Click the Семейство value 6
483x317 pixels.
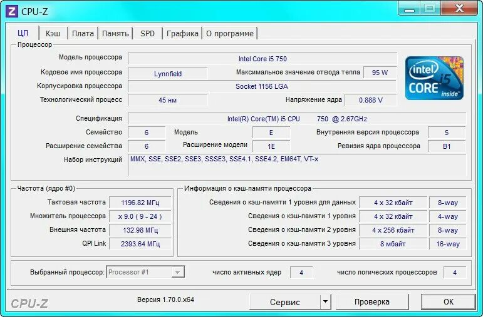pyautogui.click(x=147, y=133)
